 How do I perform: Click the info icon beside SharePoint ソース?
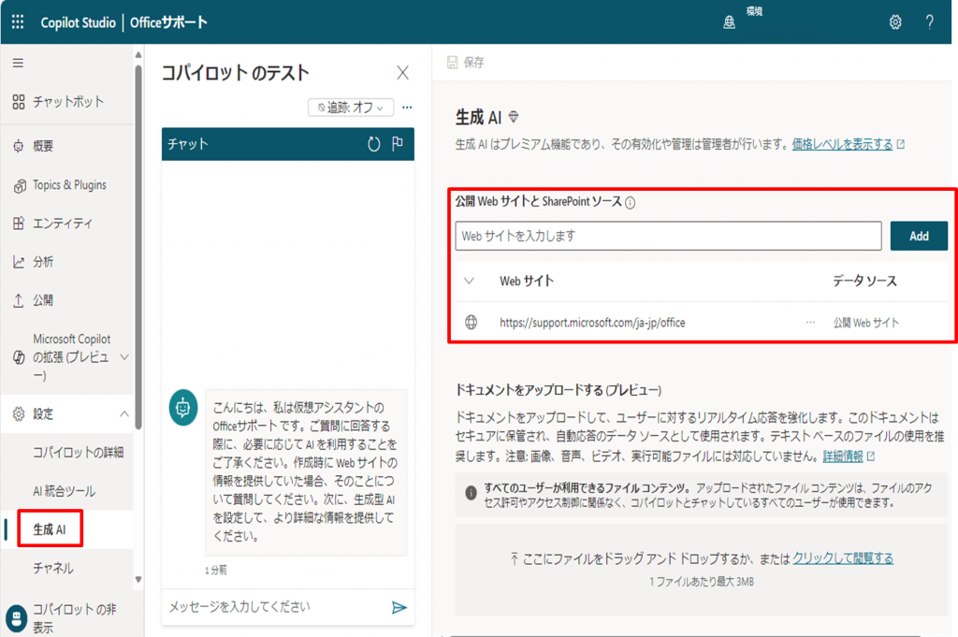point(630,203)
